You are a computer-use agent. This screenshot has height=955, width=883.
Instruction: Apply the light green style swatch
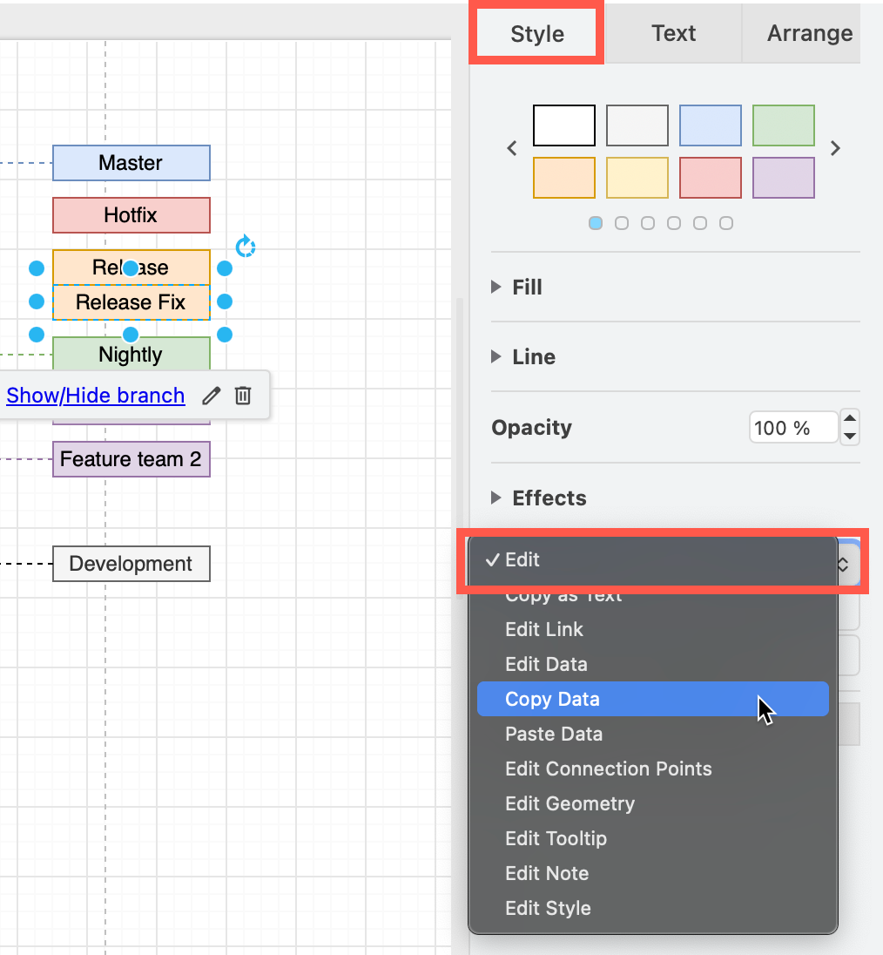click(783, 125)
